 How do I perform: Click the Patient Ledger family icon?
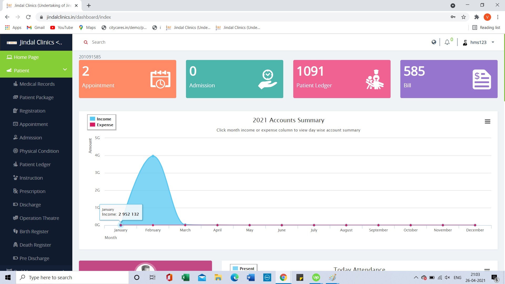375,79
